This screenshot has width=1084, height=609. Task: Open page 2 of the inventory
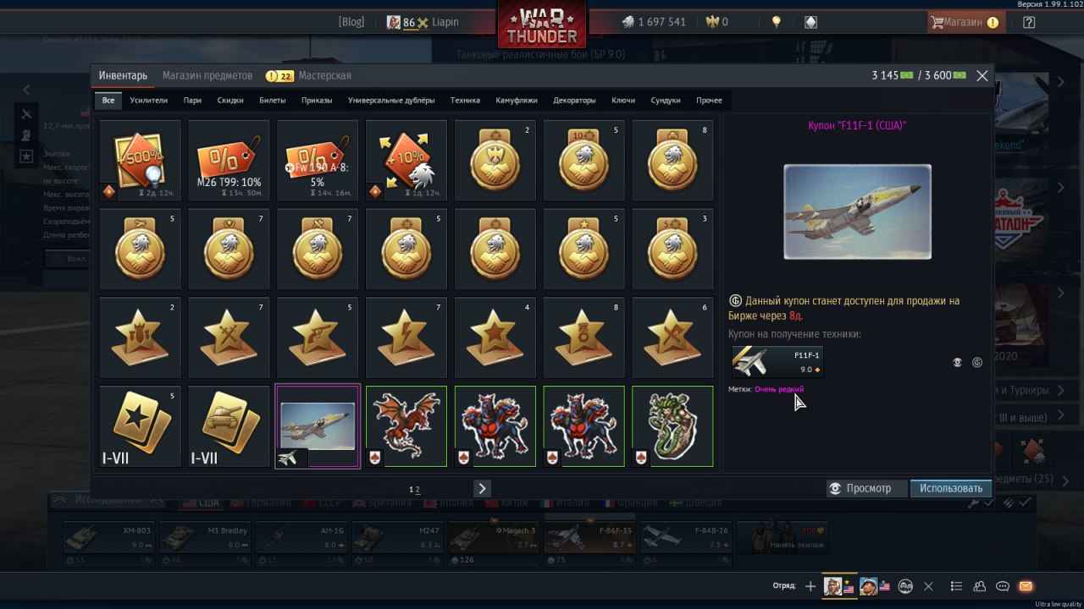[x=418, y=490]
